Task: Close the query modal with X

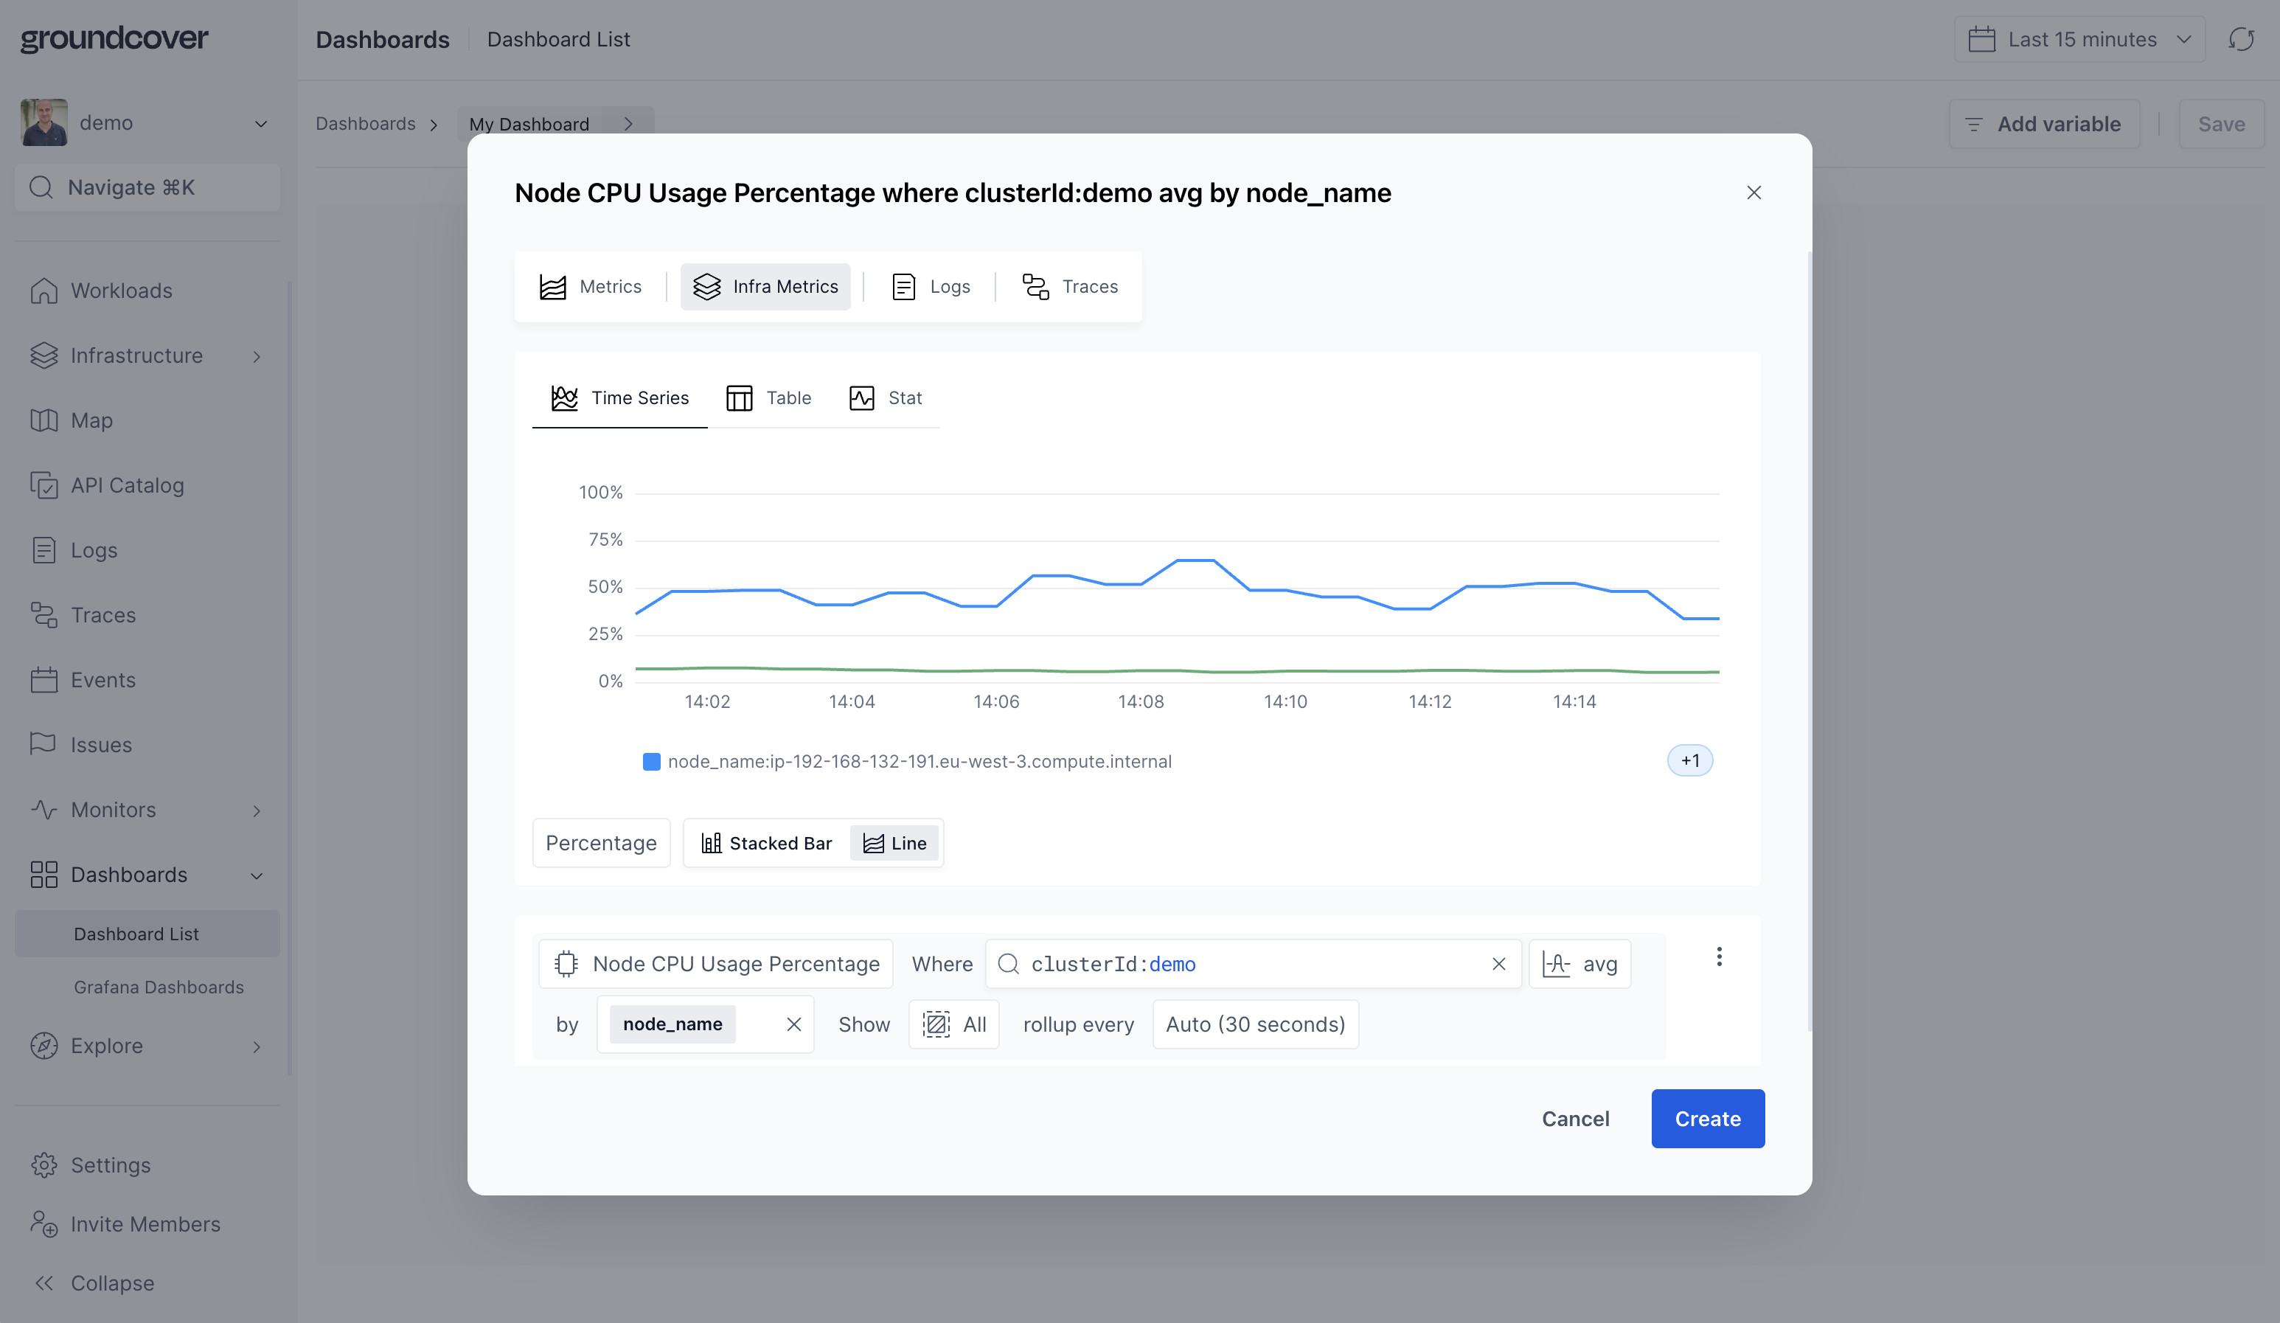Action: [x=1753, y=192]
